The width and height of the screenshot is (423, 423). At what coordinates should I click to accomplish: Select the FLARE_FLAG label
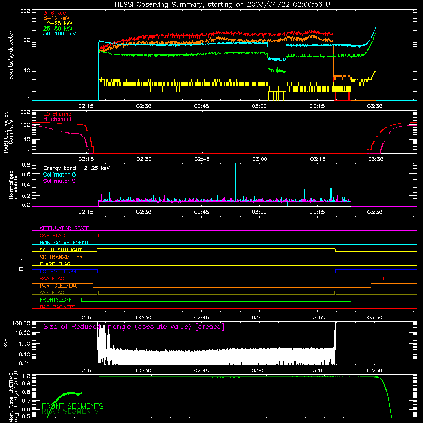[55, 264]
